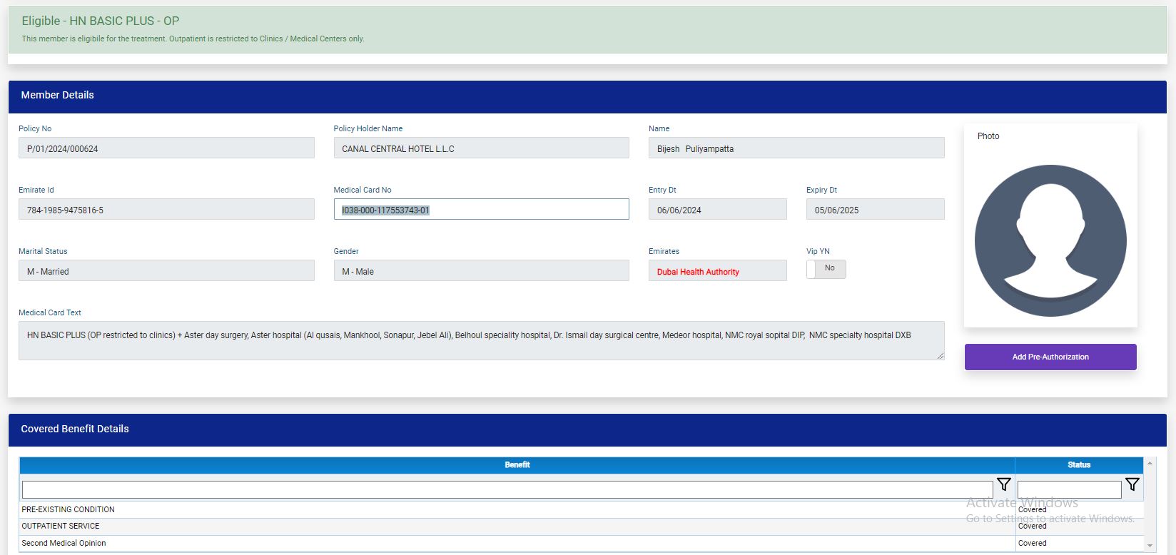
Task: Open the Gender field
Action: click(481, 271)
